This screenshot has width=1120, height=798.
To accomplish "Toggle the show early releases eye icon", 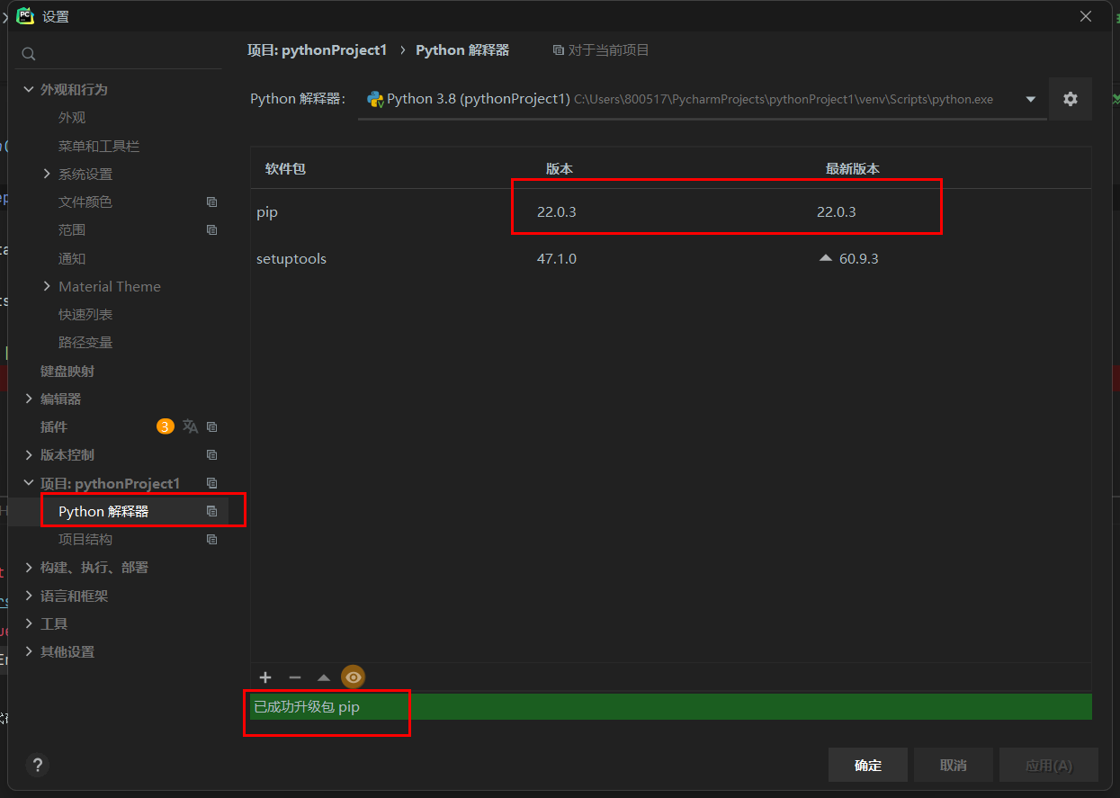I will click(354, 677).
